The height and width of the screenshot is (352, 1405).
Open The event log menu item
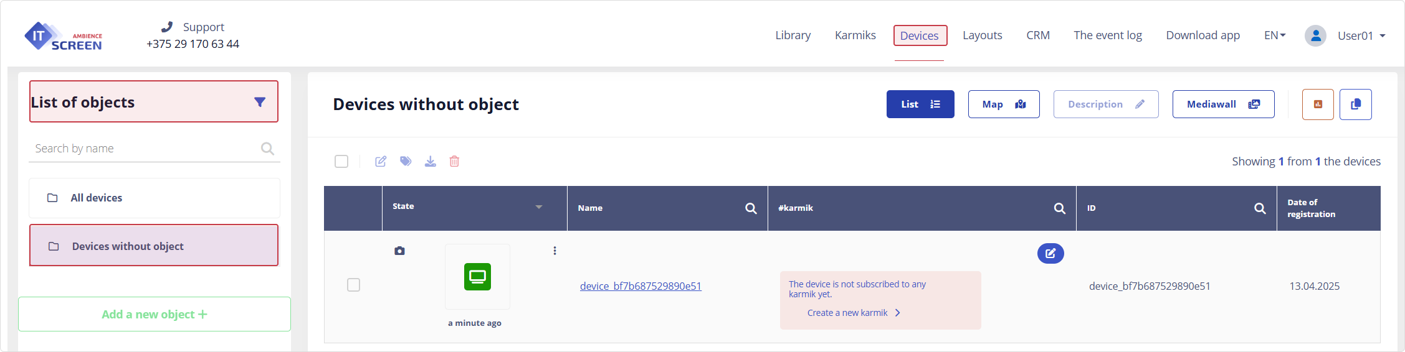coord(1107,35)
